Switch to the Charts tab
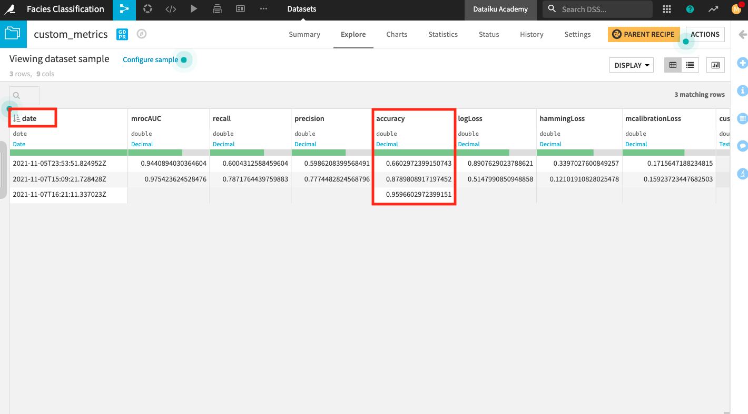This screenshot has width=748, height=414. coord(397,34)
